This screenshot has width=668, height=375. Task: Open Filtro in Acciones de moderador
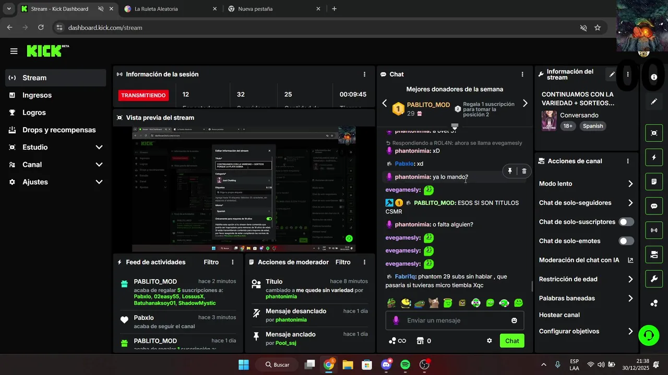pyautogui.click(x=343, y=262)
